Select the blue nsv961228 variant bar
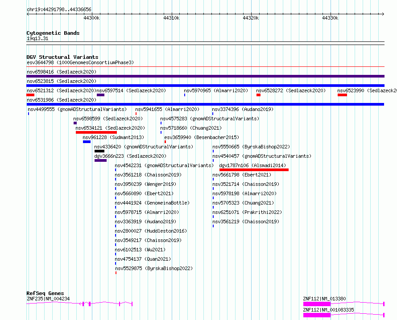The image size is (397, 320). point(87,142)
